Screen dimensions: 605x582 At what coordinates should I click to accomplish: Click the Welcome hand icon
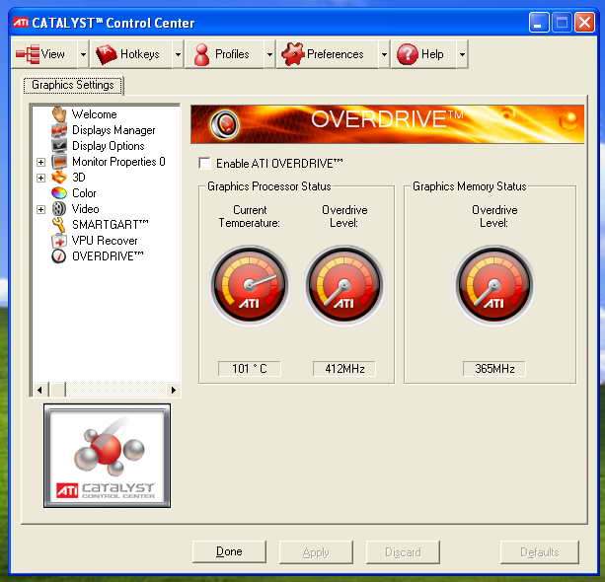click(x=59, y=114)
